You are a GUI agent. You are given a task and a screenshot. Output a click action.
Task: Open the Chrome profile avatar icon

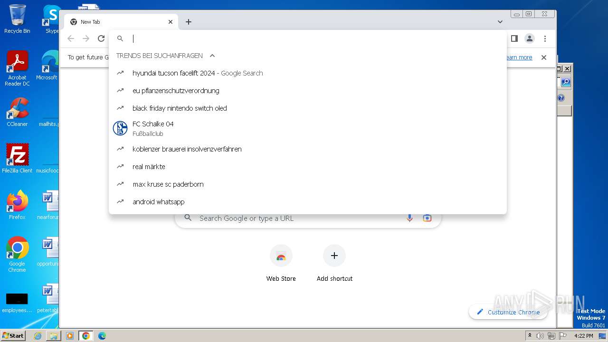pos(529,38)
